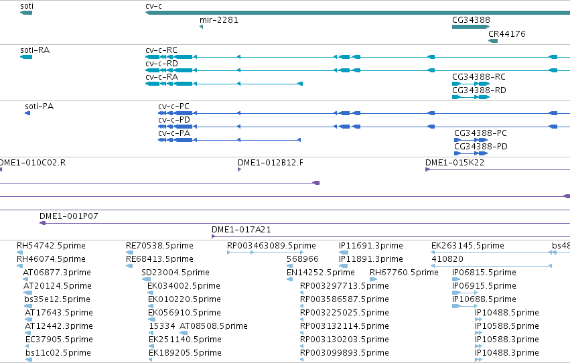570x363 pixels.
Task: Select the RP003130203.5prime EST label
Action: click(x=344, y=340)
